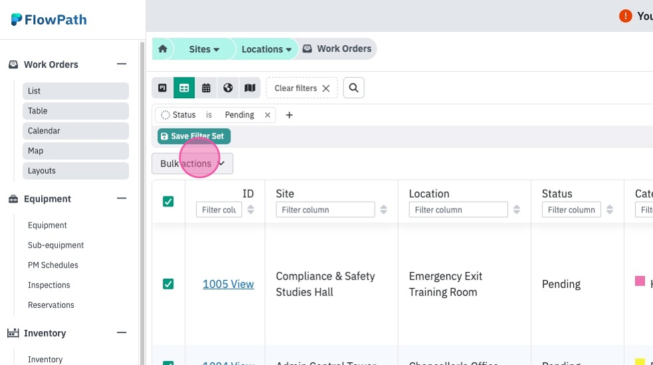The width and height of the screenshot is (653, 365).
Task: Click the FlowPath logo
Action: (x=48, y=19)
